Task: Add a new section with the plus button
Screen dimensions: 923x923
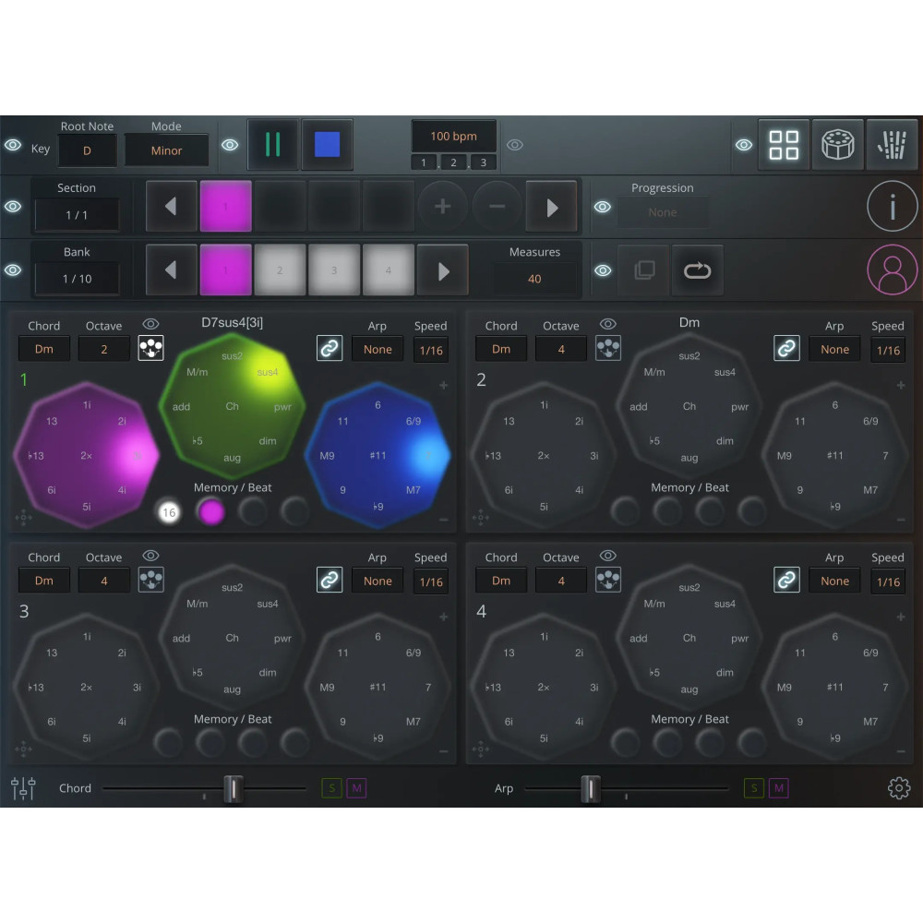Action: (x=442, y=206)
